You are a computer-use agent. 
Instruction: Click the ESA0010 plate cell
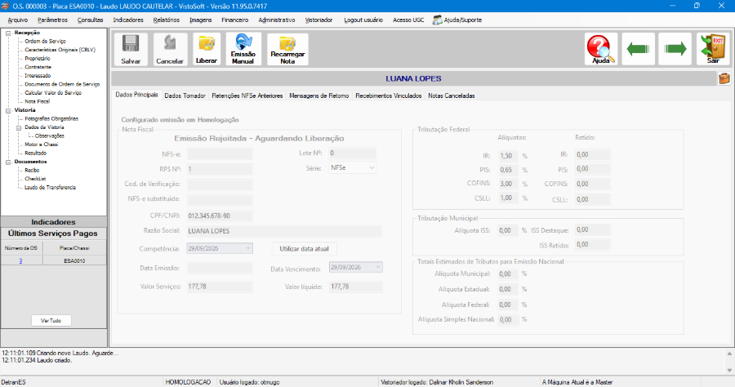click(x=74, y=261)
